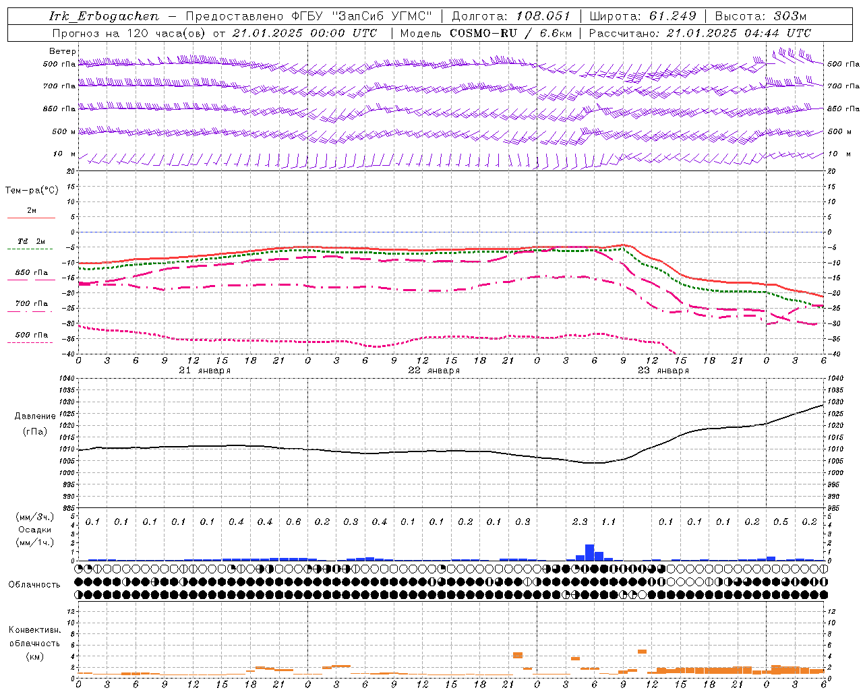
Task: Click the tallest blue precipitation bar
Action: pos(589,553)
